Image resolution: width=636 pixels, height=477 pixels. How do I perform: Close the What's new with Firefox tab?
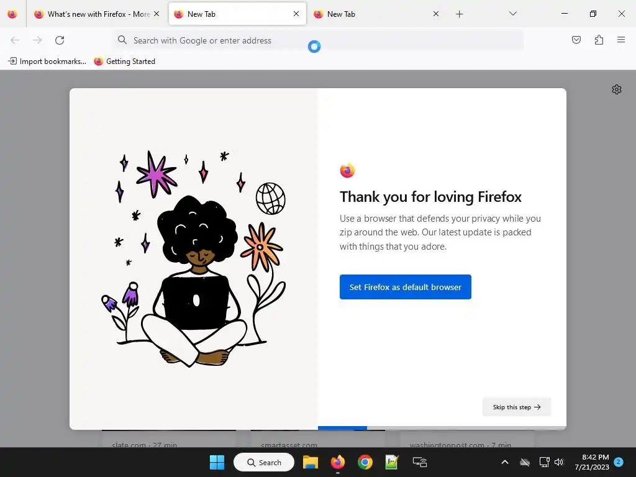157,14
